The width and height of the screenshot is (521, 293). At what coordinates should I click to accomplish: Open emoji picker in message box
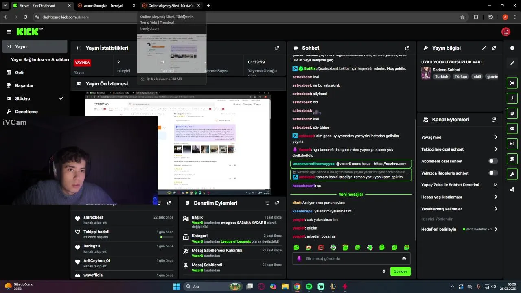(404, 258)
